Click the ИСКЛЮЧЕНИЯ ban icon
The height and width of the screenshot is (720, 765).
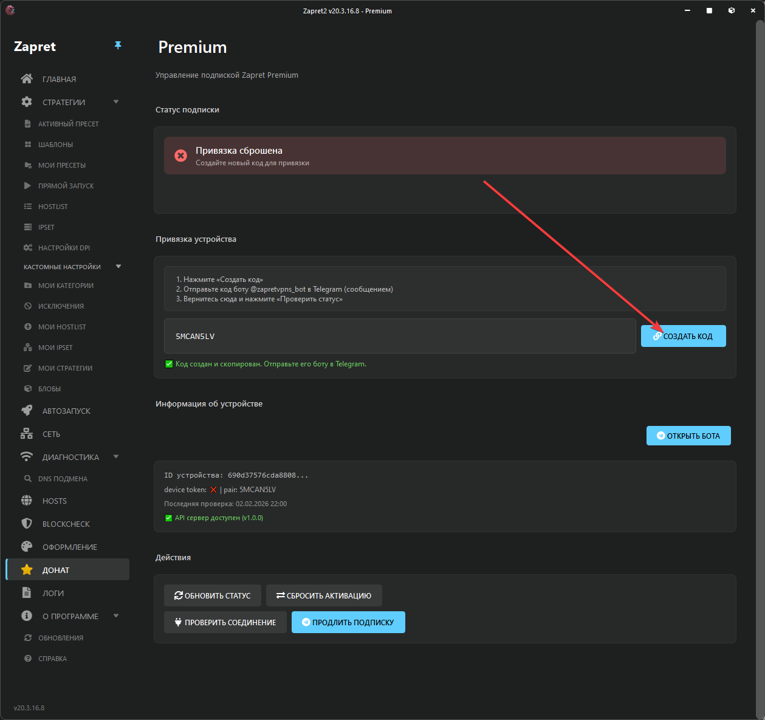27,306
